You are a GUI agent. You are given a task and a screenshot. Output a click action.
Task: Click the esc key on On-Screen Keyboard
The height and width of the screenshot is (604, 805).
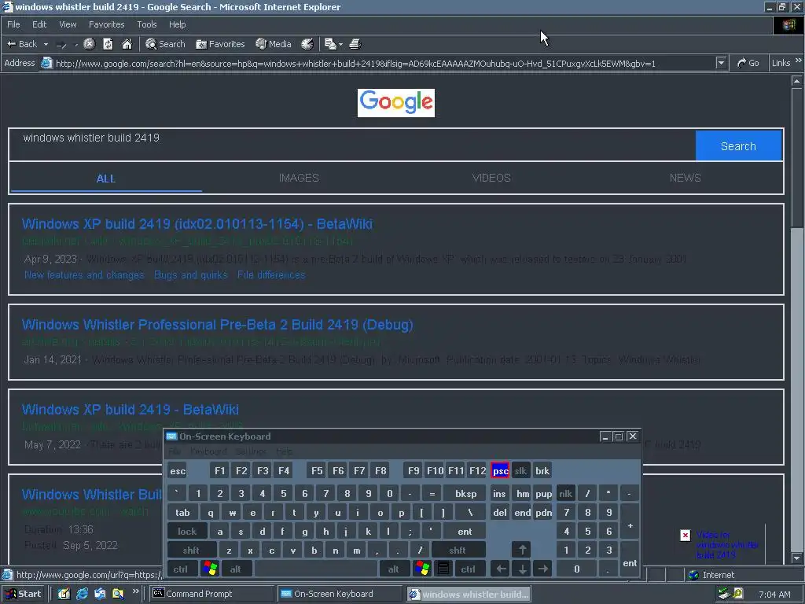pyautogui.click(x=178, y=470)
